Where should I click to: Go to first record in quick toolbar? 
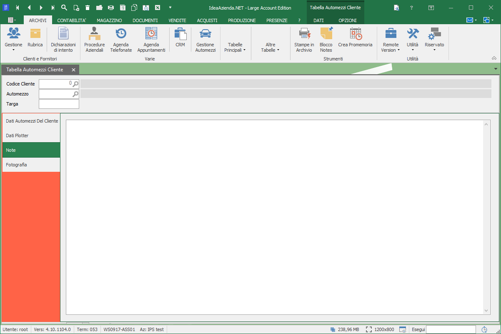point(18,8)
